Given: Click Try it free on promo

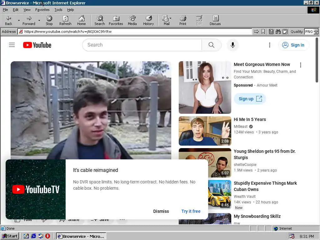Looking at the screenshot, I should 191,211.
